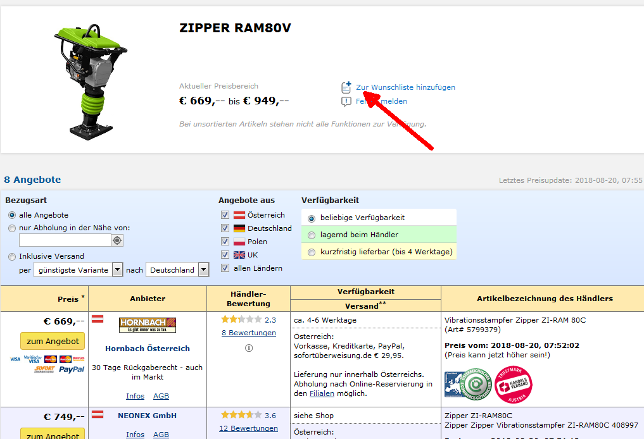Open the 'günstigste Variante' shipping dropdown
The width and height of the screenshot is (644, 439).
(78, 270)
